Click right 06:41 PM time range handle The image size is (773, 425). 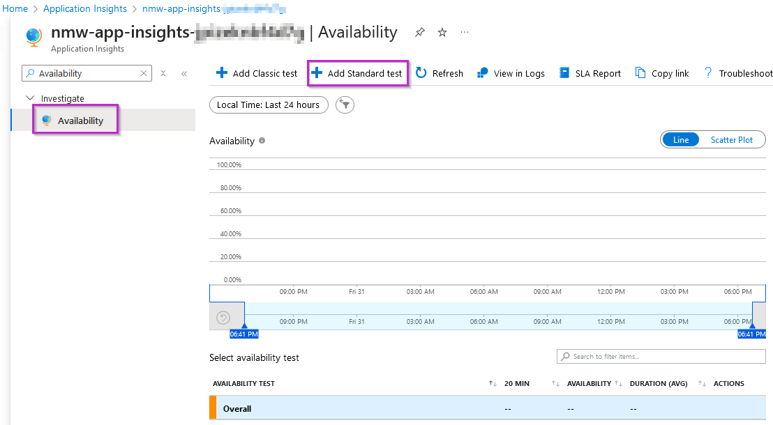coord(752,334)
